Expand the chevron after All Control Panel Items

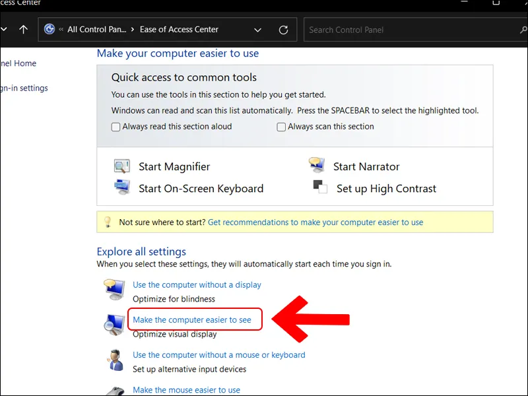point(133,30)
